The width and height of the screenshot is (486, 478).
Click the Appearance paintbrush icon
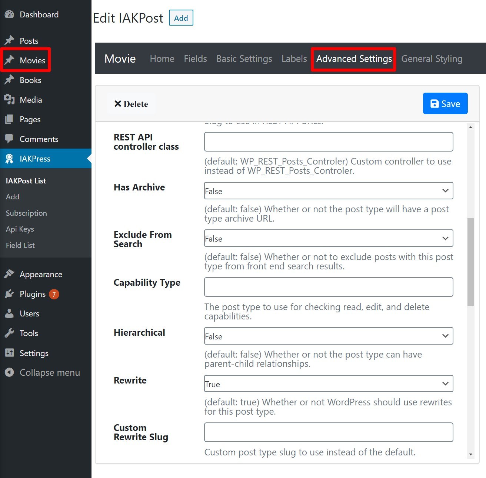pos(9,274)
